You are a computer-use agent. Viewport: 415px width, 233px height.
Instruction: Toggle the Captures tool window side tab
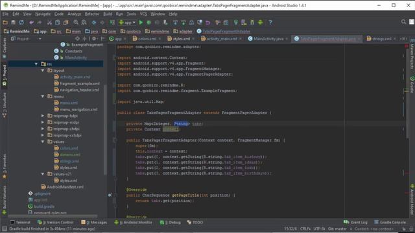click(4, 49)
